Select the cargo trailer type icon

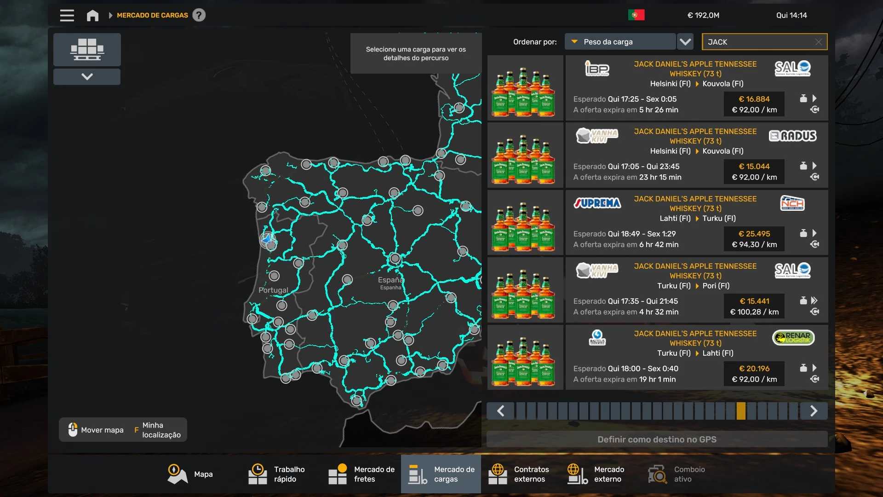click(x=87, y=49)
